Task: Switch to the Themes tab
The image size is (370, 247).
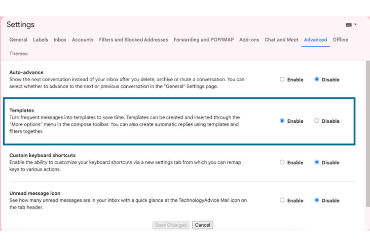Action: (18, 54)
